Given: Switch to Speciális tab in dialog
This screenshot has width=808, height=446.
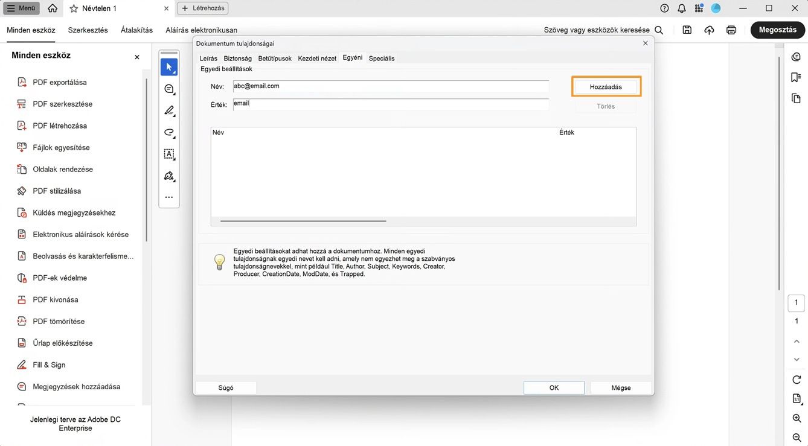Looking at the screenshot, I should coord(382,59).
